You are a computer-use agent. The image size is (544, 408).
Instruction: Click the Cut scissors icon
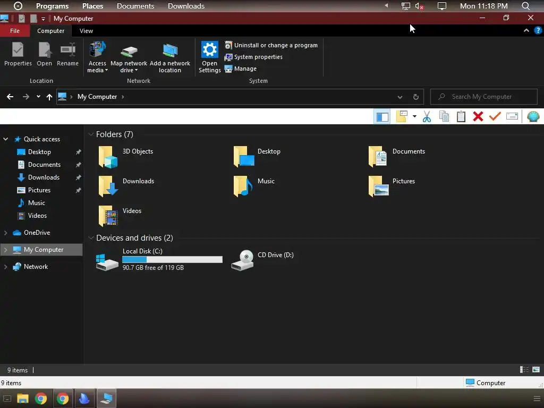(427, 116)
